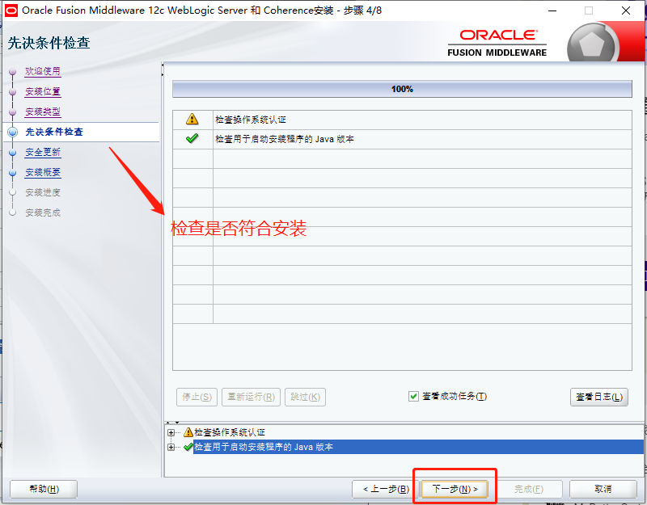Go to the 欢迎使用 step
Viewport: 647px width, 505px height.
click(x=43, y=71)
